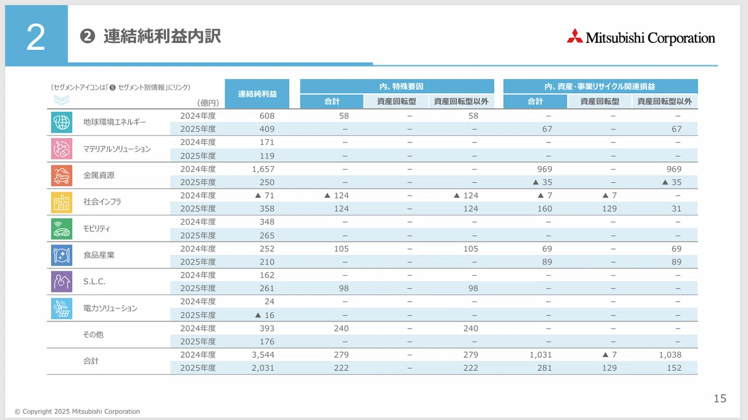Image resolution: width=748 pixels, height=420 pixels.
Task: Click page number 15
Action: pos(720,399)
